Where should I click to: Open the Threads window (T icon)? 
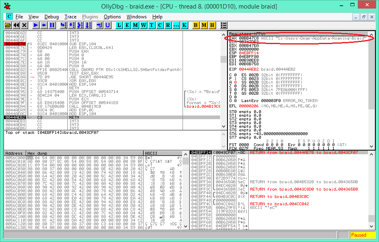(x=152, y=25)
